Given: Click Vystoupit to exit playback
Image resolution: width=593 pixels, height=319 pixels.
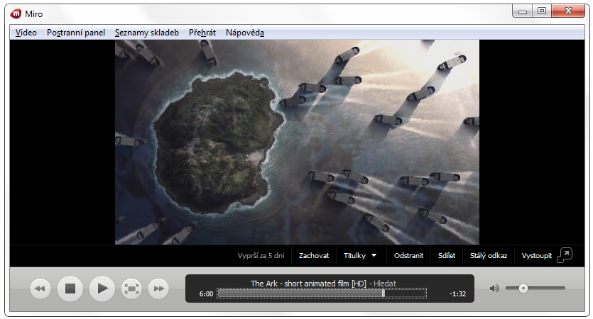Looking at the screenshot, I should (537, 256).
